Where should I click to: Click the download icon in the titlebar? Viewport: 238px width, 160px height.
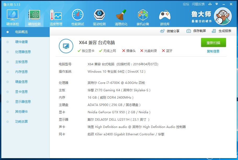coord(210,4)
